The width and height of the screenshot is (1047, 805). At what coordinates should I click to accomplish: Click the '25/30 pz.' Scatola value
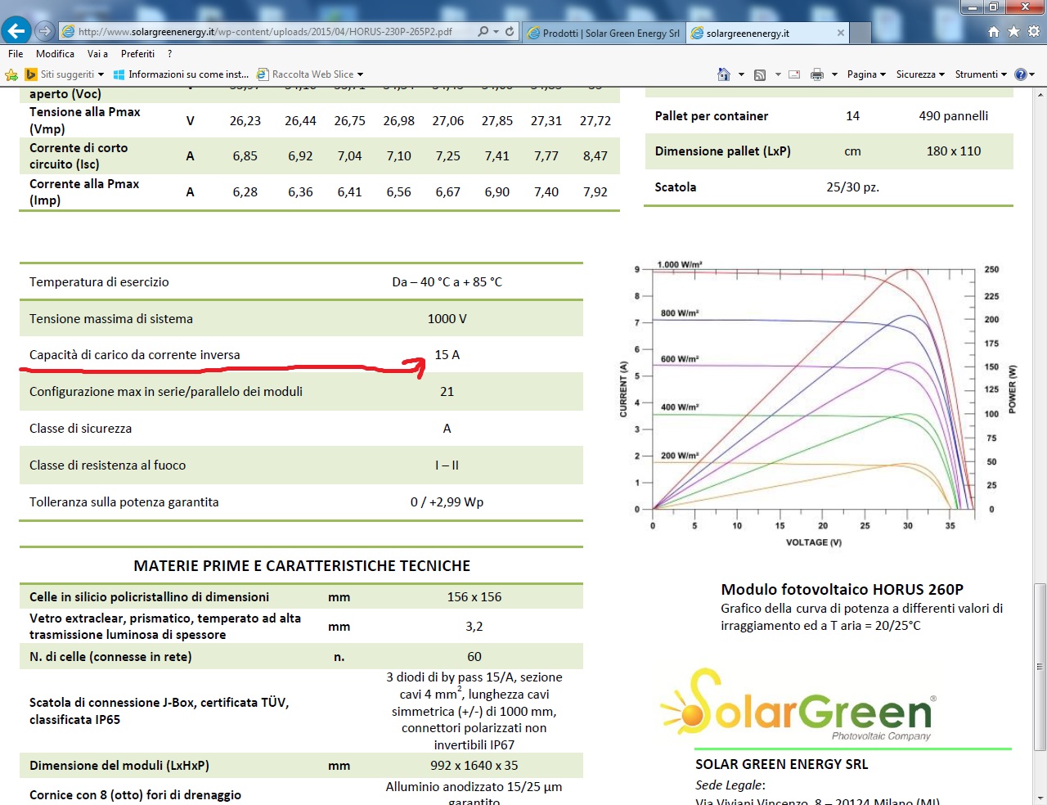[853, 187]
